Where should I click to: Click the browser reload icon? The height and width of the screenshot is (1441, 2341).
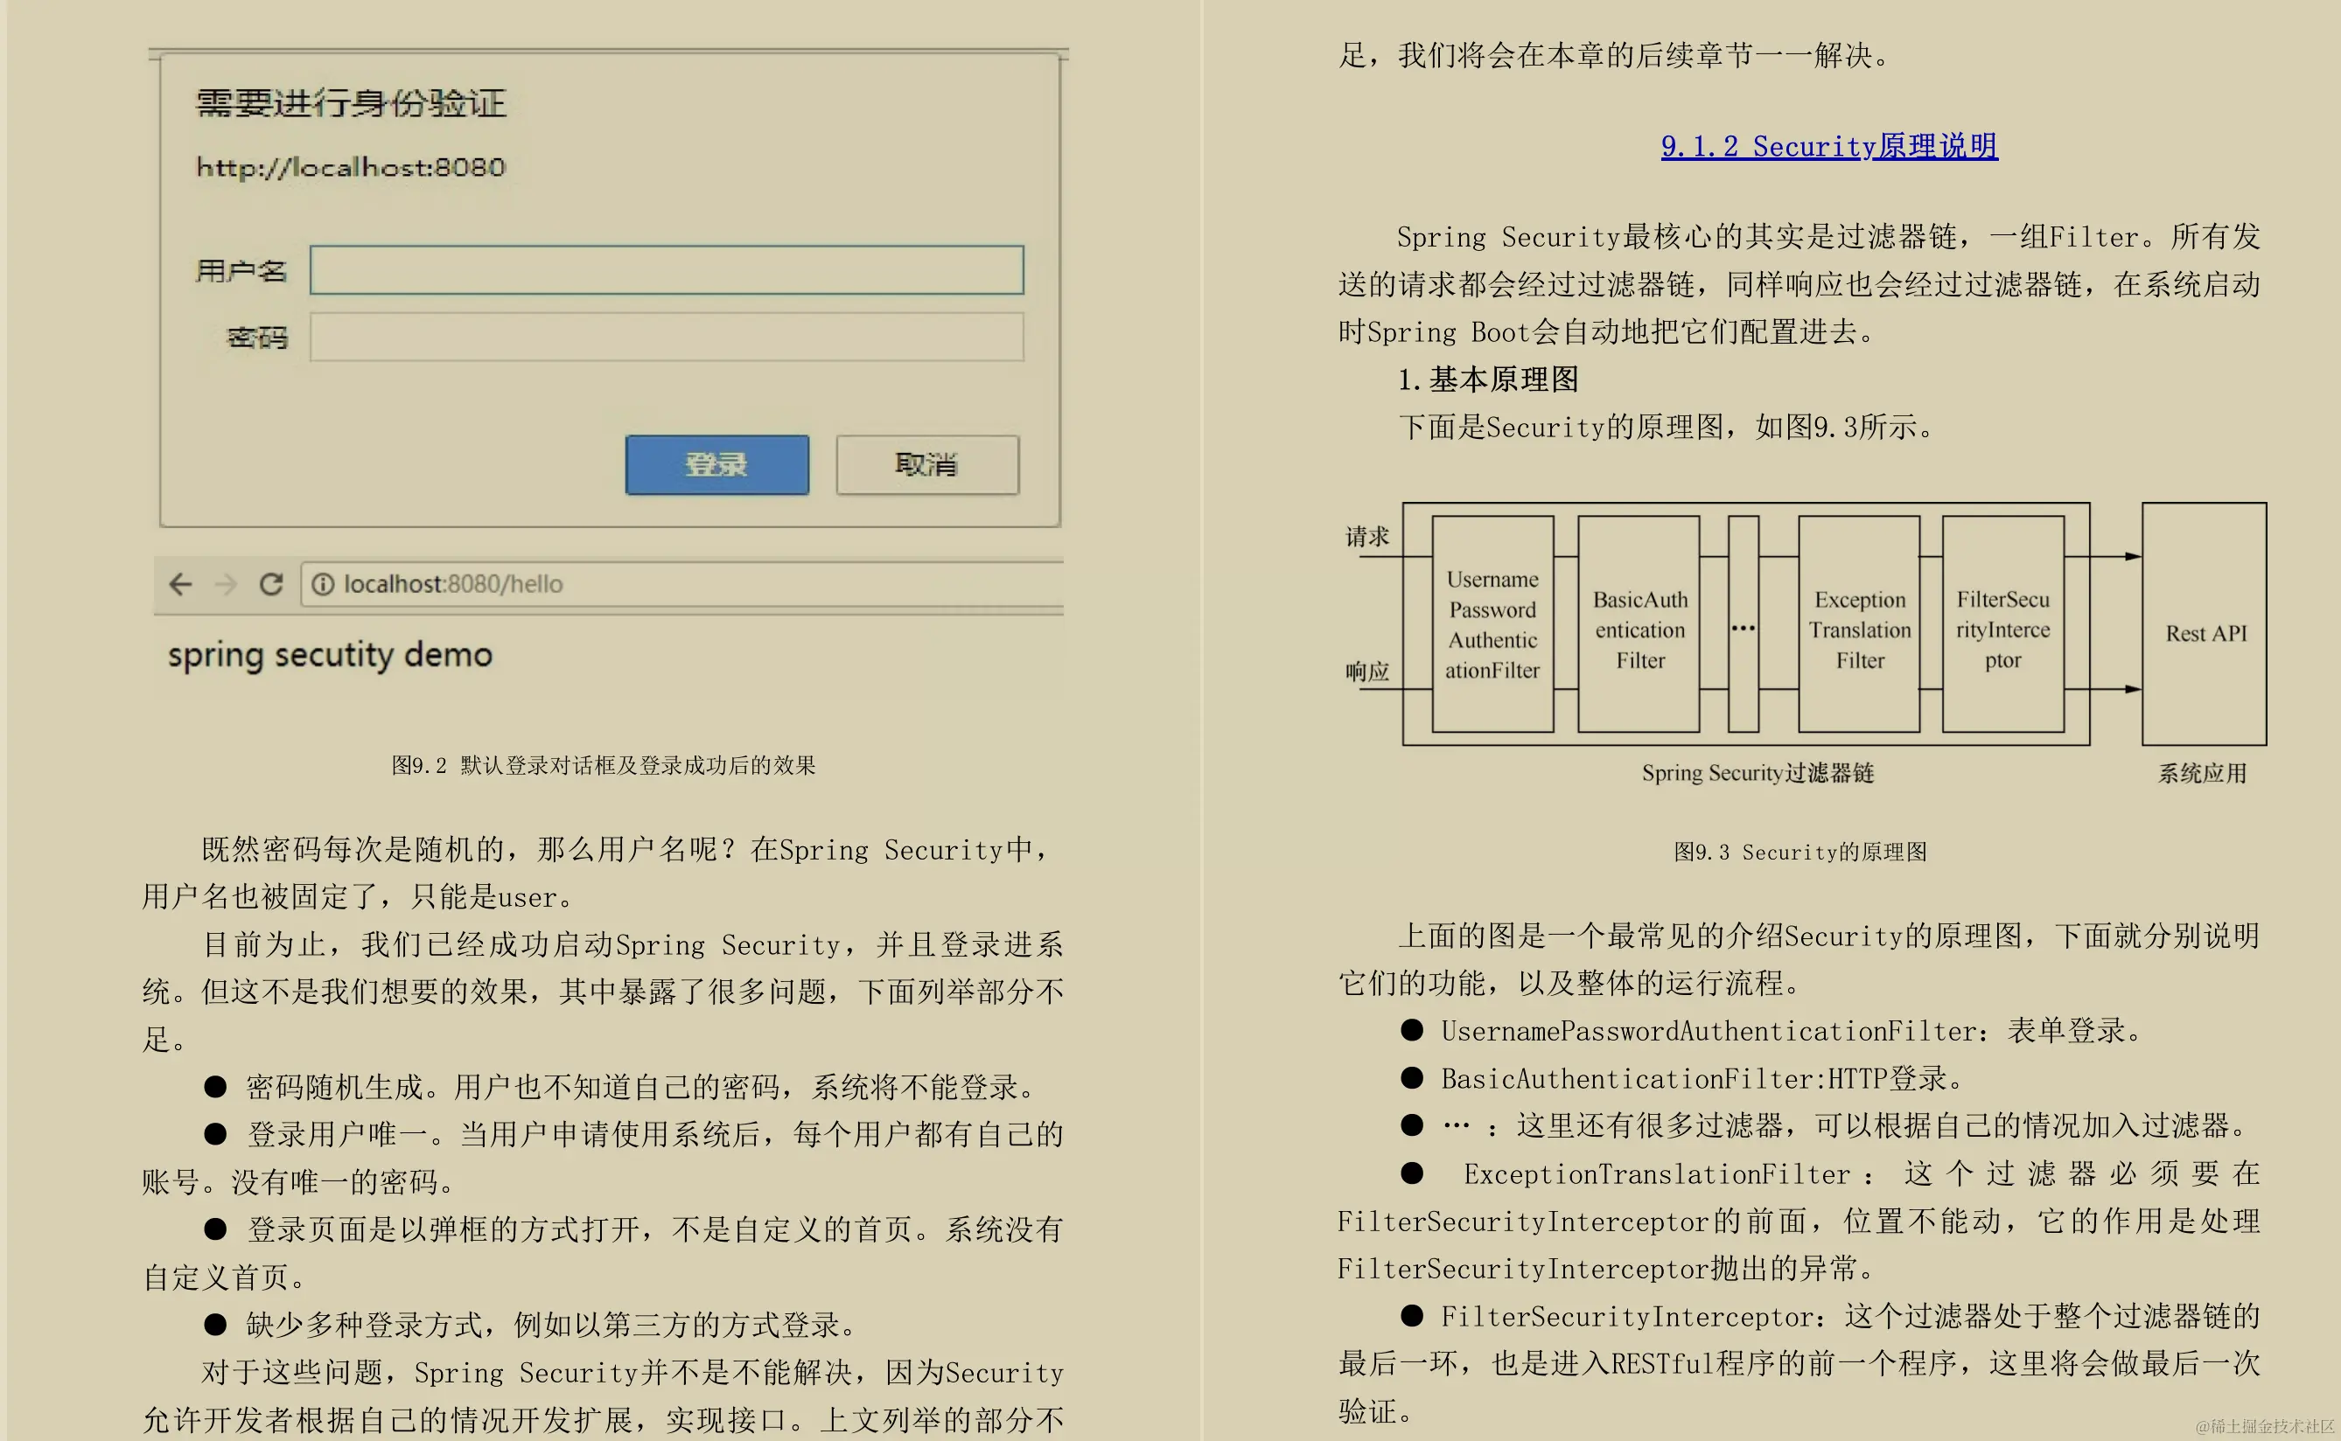[272, 583]
